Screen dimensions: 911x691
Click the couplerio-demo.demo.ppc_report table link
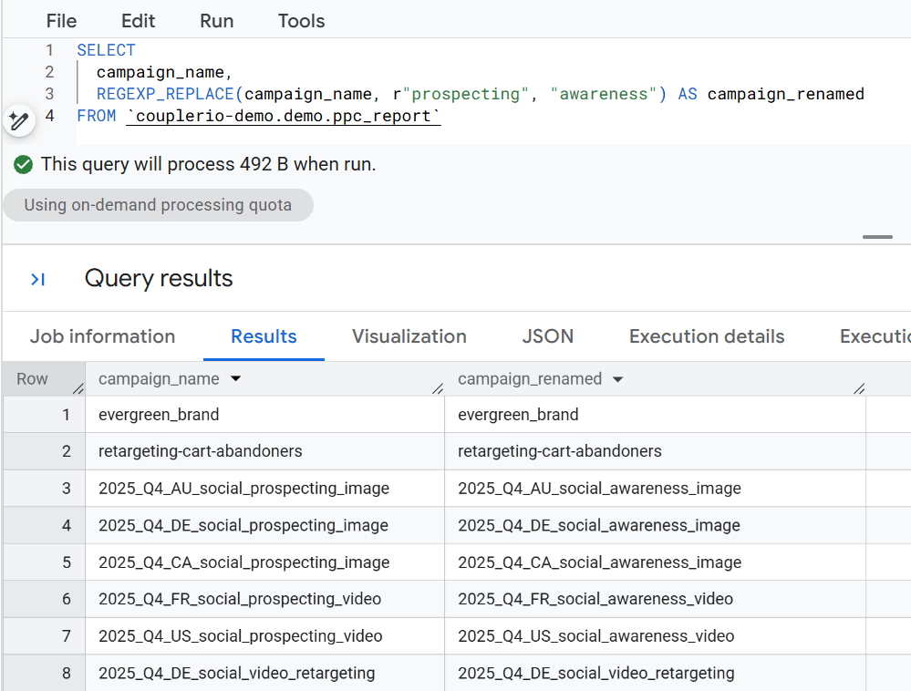click(284, 116)
